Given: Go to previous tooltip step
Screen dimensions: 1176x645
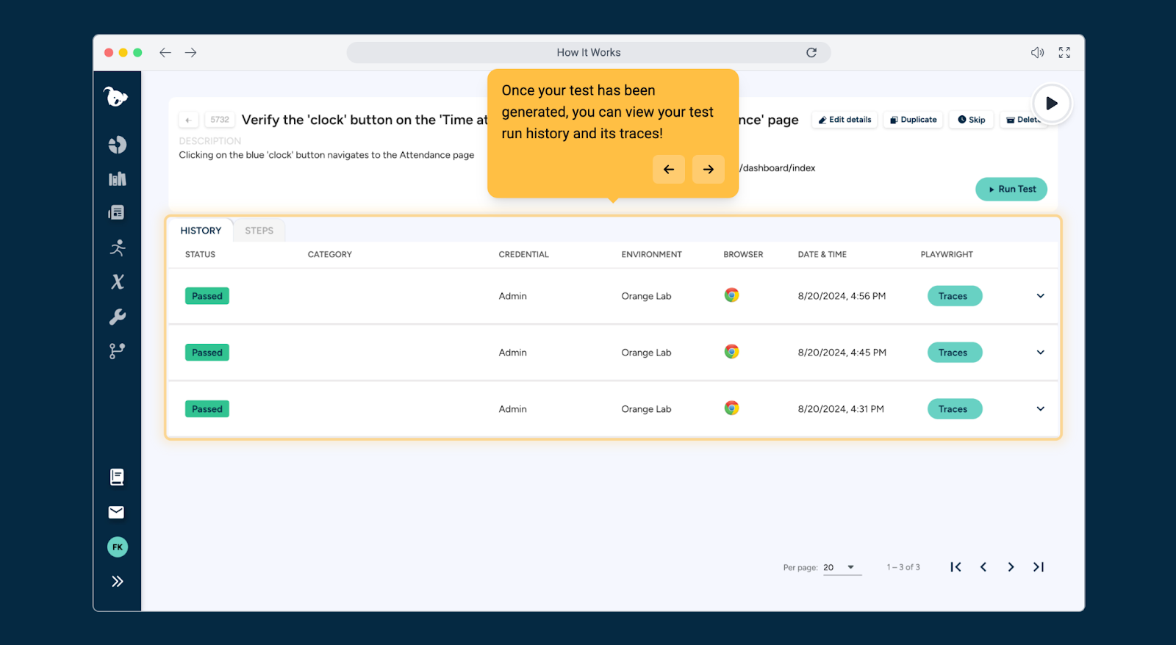Looking at the screenshot, I should coord(669,169).
